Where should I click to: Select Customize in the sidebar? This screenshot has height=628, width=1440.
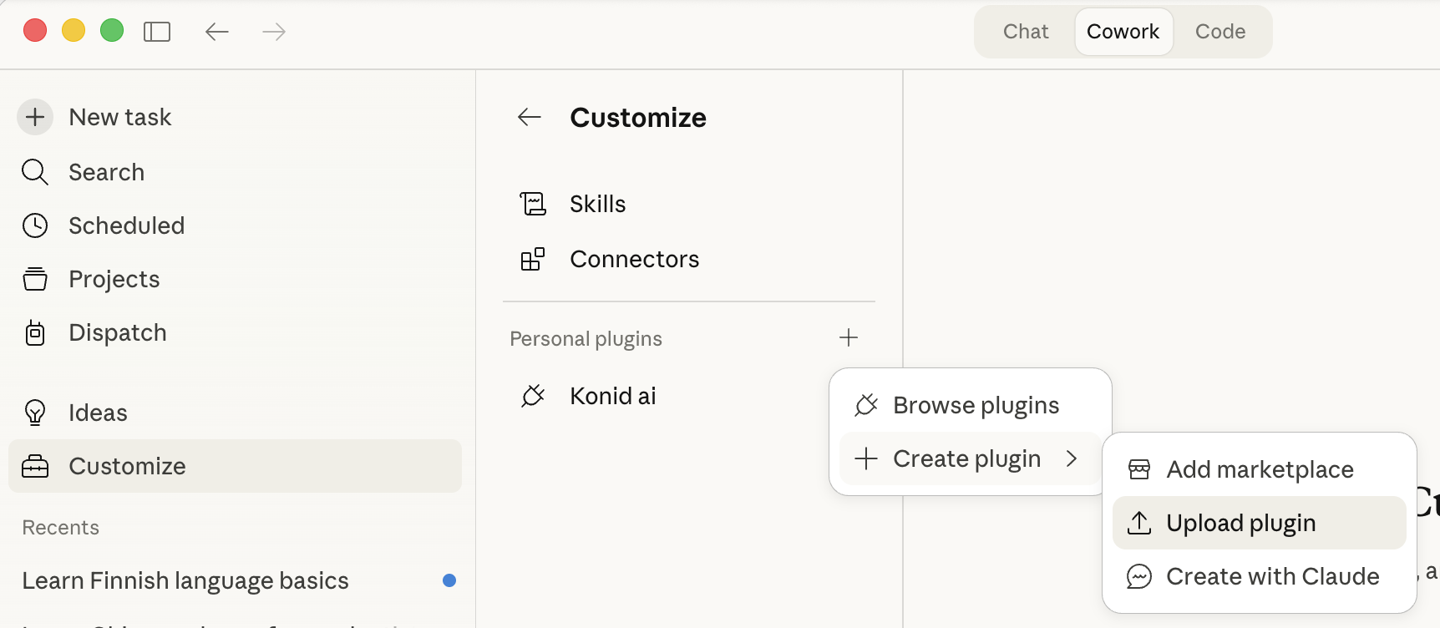235,466
